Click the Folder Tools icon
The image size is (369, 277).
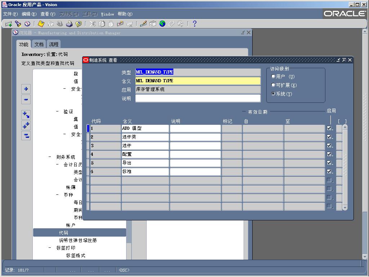pyautogui.click(x=181, y=24)
